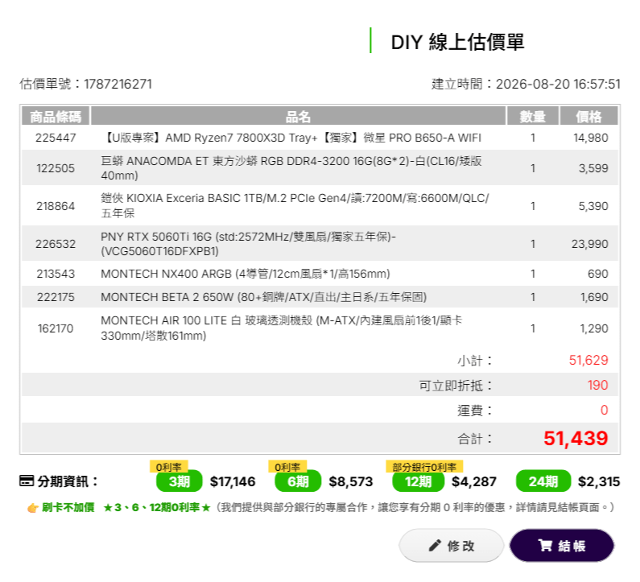Click the discount value 190
This screenshot has width=640, height=582.
[x=597, y=385]
